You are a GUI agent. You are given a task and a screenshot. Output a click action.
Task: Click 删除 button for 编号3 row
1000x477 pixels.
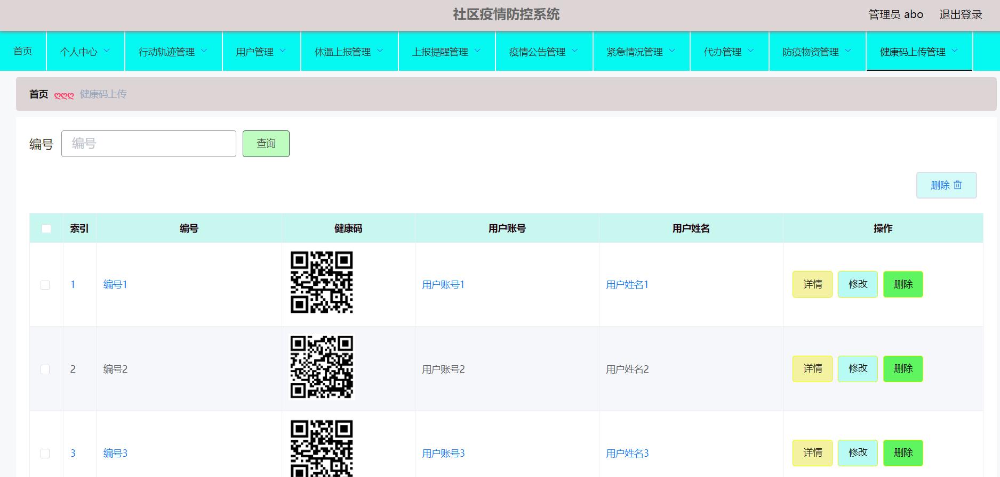(x=903, y=453)
